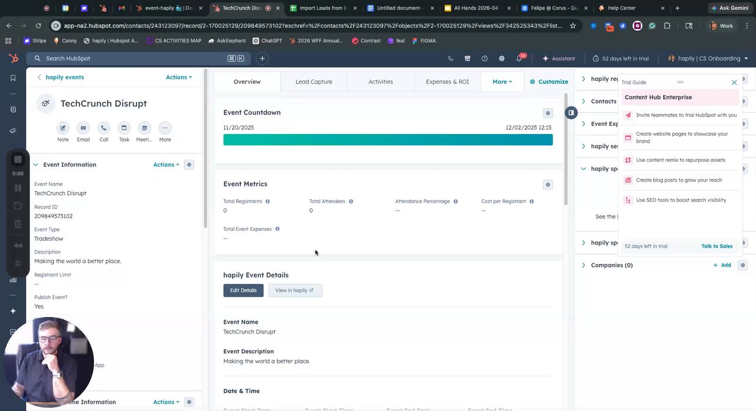
Task: Open Event Information Actions dropdown
Action: (166, 165)
